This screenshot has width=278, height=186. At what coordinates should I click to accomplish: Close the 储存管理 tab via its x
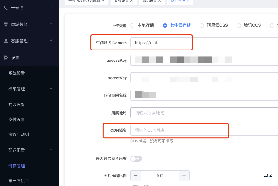point(188,1)
